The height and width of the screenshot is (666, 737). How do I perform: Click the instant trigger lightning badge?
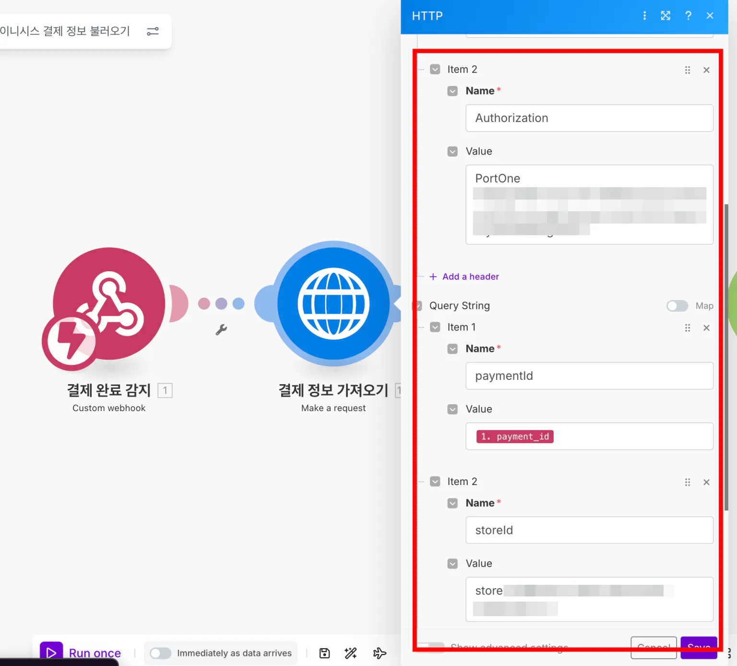(x=71, y=341)
